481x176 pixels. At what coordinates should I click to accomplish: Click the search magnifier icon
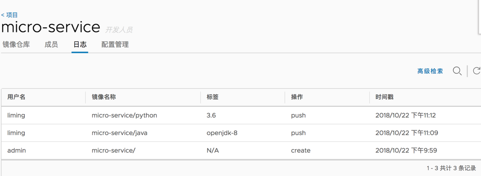pyautogui.click(x=457, y=71)
